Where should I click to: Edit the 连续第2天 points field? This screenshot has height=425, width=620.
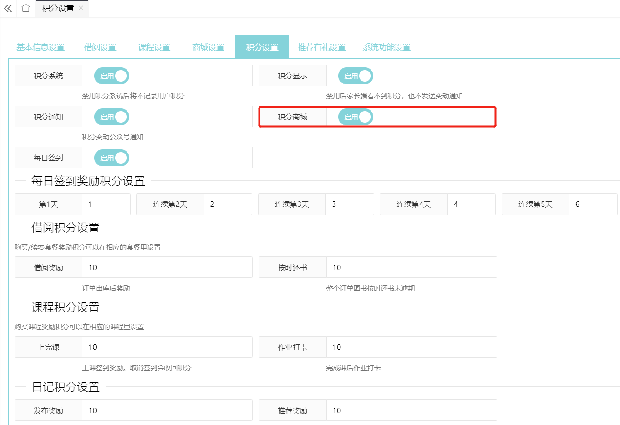click(x=228, y=204)
